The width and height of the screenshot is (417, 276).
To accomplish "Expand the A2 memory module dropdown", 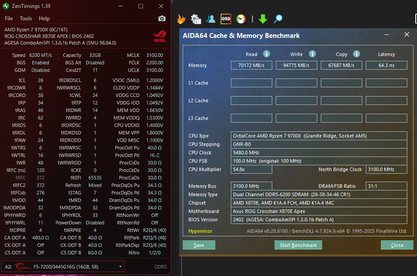I will tap(120, 266).
